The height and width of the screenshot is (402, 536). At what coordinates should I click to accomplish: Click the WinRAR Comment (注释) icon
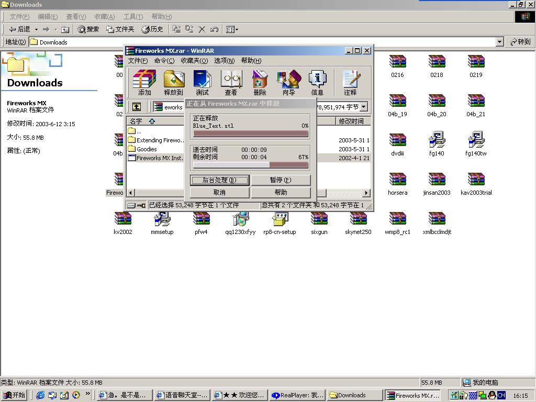click(350, 82)
